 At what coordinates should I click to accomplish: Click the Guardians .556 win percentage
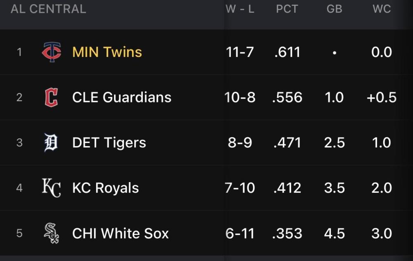[x=287, y=97]
